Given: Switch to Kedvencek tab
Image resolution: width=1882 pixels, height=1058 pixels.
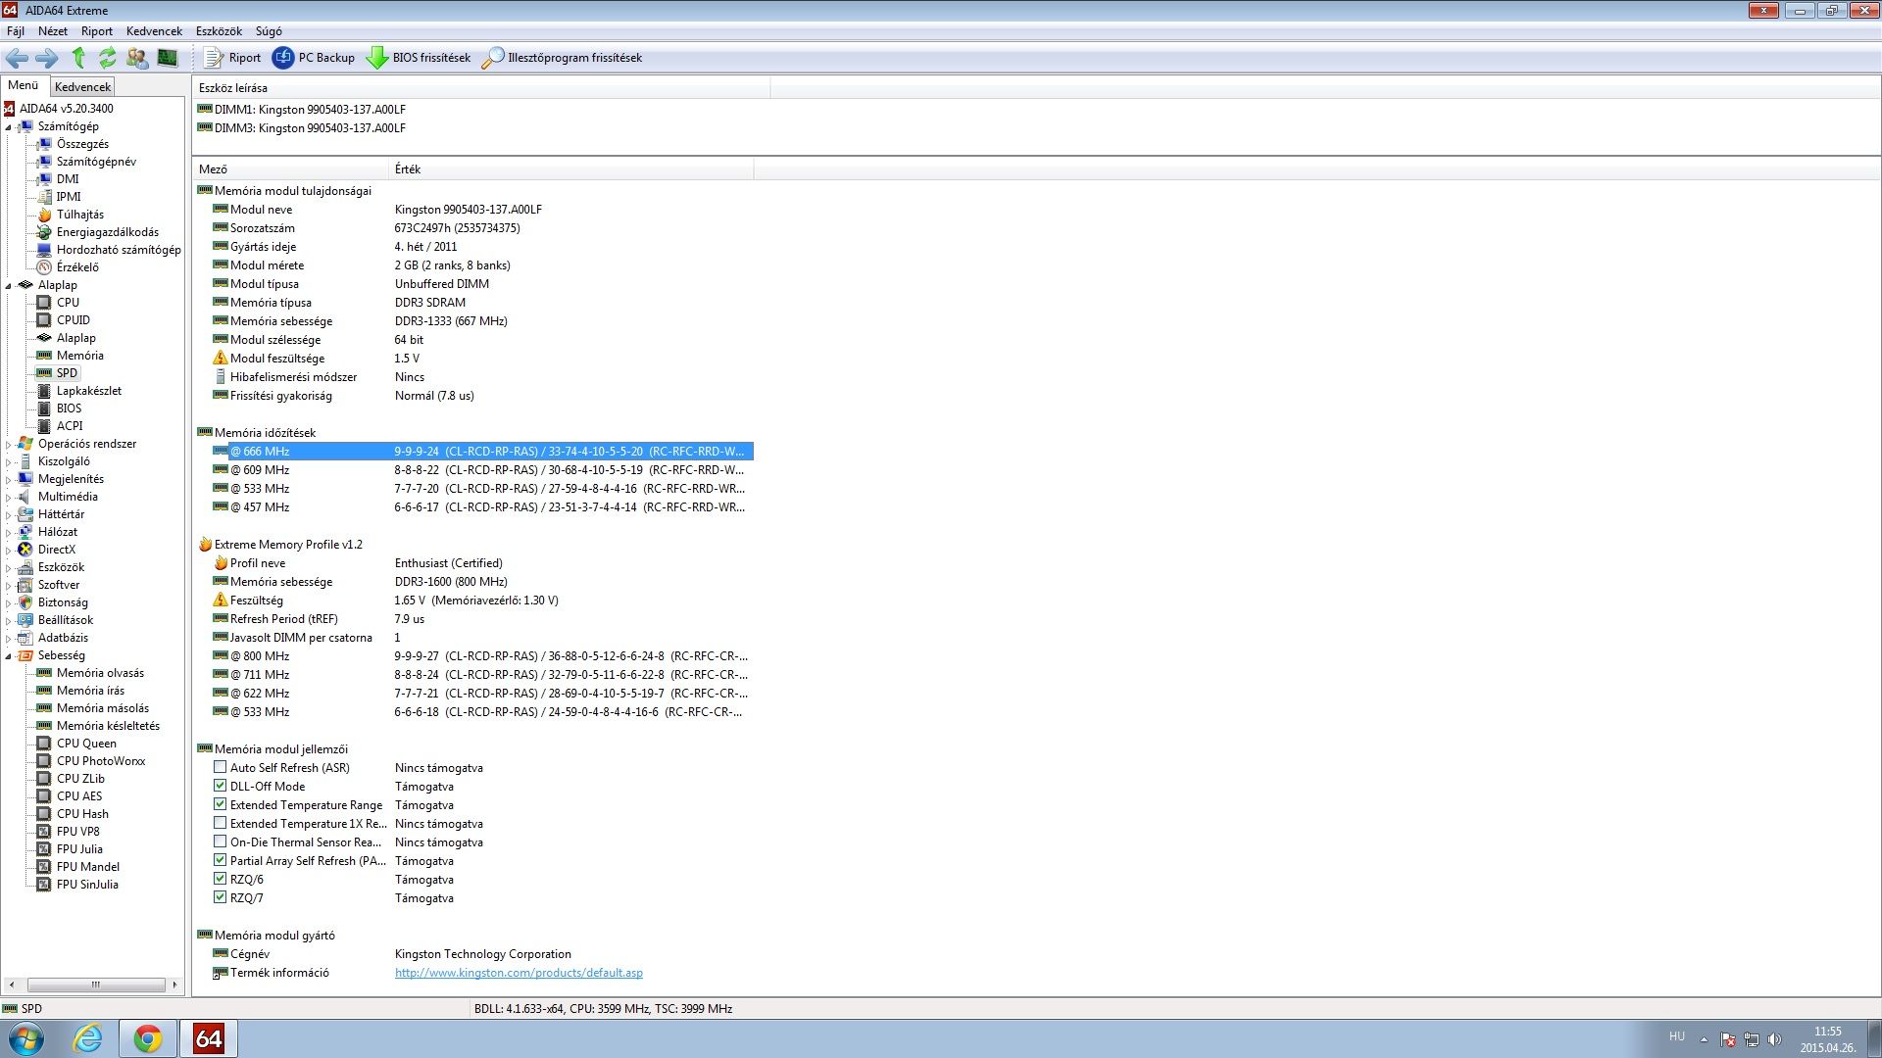Looking at the screenshot, I should click(x=82, y=87).
